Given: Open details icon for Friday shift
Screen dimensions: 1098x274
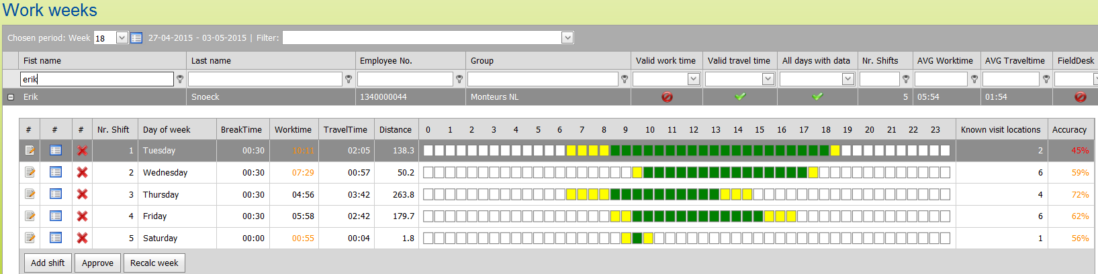Looking at the screenshot, I should click(56, 216).
